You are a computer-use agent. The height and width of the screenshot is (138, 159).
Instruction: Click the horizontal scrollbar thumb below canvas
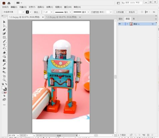pyautogui.click(x=96, y=135)
